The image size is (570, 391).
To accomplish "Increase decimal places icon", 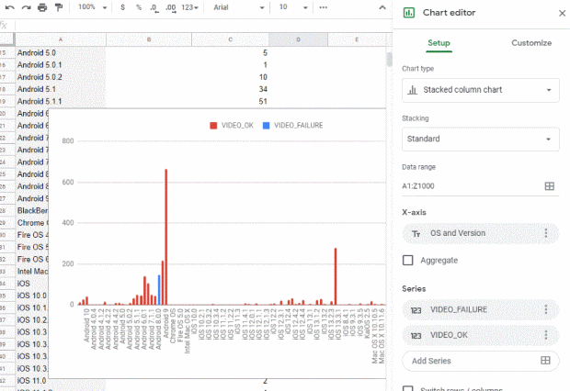I will 171,7.
